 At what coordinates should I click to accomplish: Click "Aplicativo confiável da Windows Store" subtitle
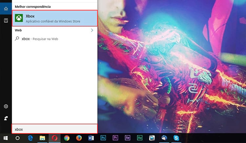[x=53, y=21]
